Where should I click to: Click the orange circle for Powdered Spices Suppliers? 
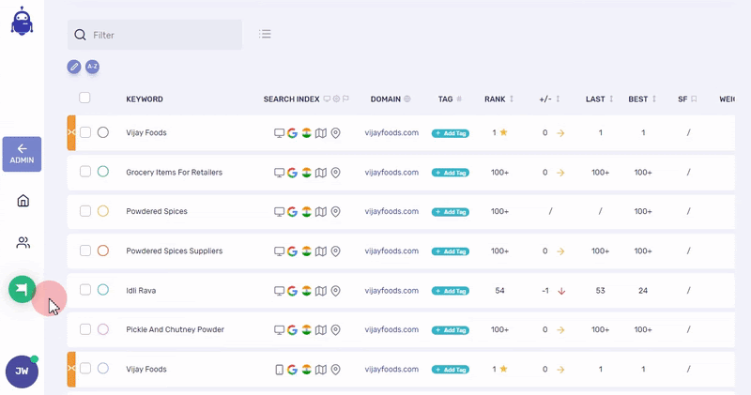103,251
